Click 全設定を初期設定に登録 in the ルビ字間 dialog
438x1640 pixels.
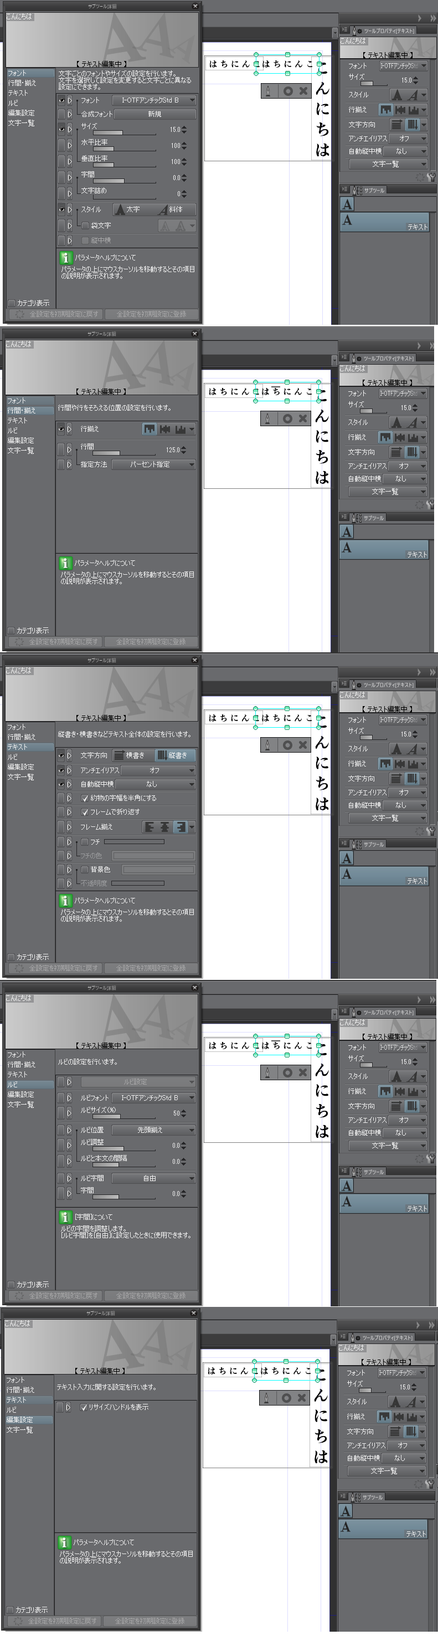tap(151, 1296)
